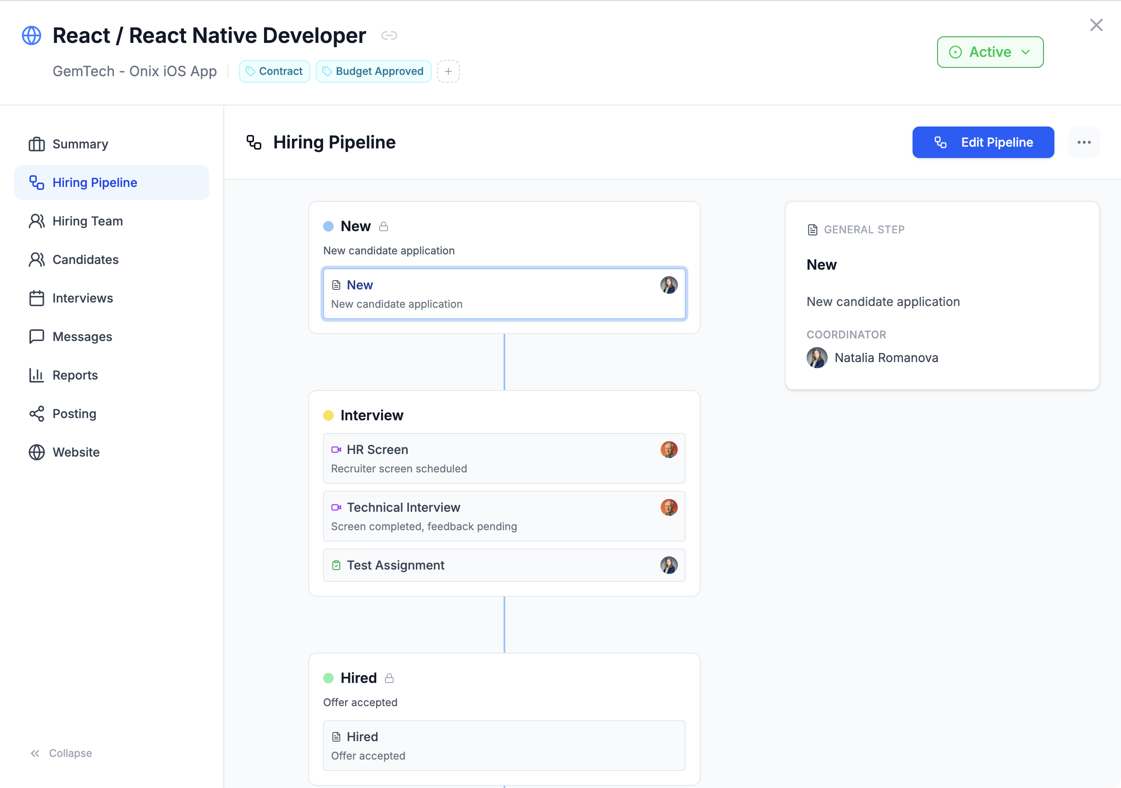This screenshot has height=788, width=1121.
Task: Click the lock icon on the Hired step
Action: click(389, 678)
